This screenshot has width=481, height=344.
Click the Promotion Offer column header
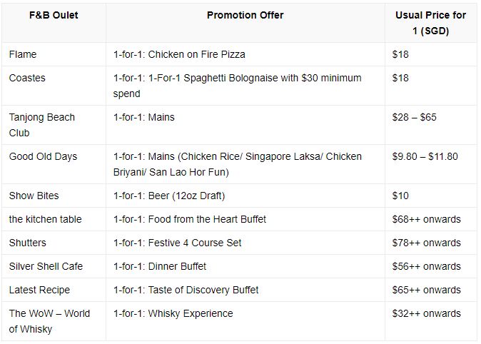tap(245, 15)
